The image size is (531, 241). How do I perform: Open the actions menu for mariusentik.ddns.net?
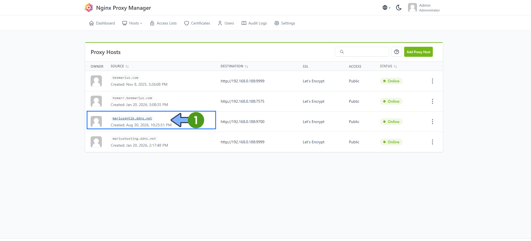pyautogui.click(x=432, y=122)
